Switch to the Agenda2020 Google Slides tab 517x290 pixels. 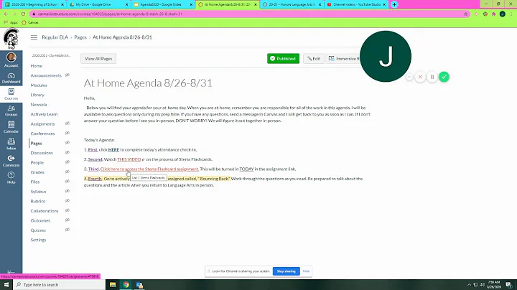tap(163, 4)
